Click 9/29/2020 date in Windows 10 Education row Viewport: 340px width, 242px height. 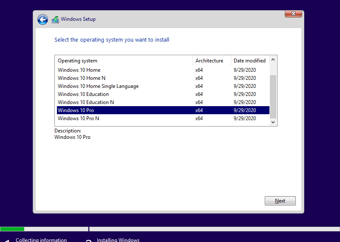pyautogui.click(x=245, y=94)
